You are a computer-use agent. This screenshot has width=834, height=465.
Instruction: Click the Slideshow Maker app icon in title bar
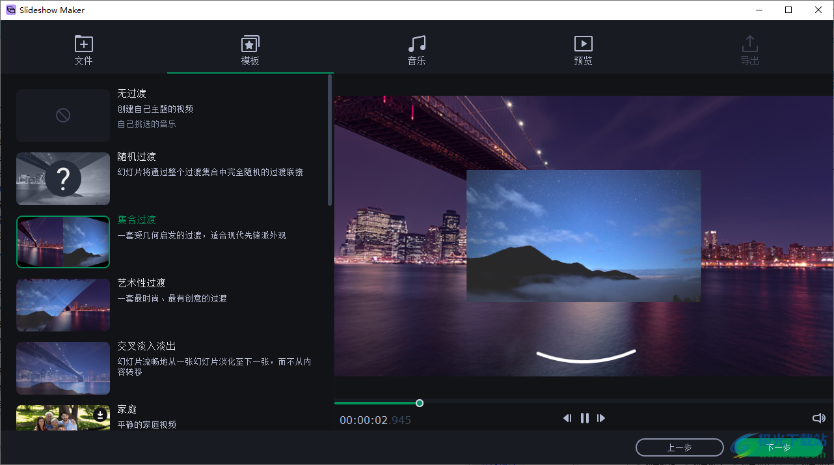pyautogui.click(x=10, y=10)
